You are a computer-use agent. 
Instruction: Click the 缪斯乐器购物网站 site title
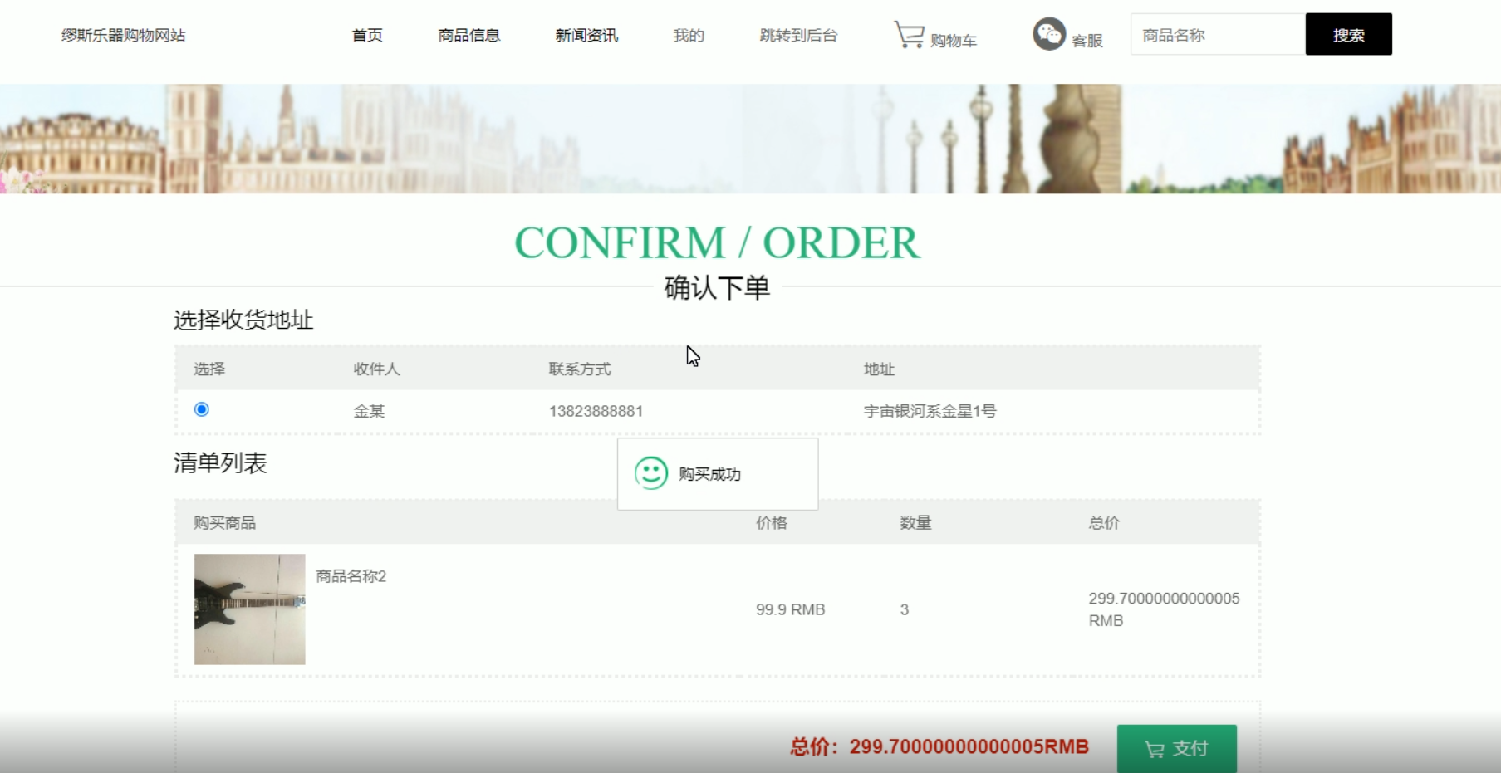click(124, 35)
